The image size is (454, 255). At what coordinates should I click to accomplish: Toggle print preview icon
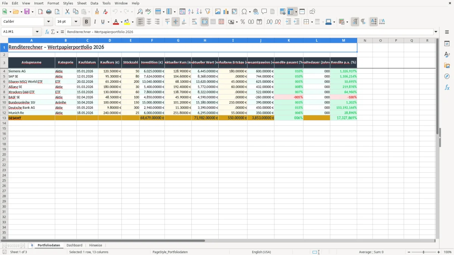tap(57, 12)
